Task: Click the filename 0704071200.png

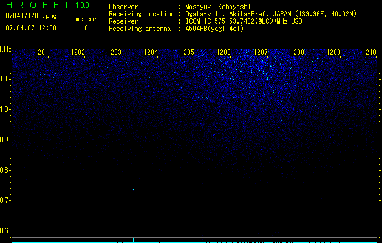Action: point(31,16)
